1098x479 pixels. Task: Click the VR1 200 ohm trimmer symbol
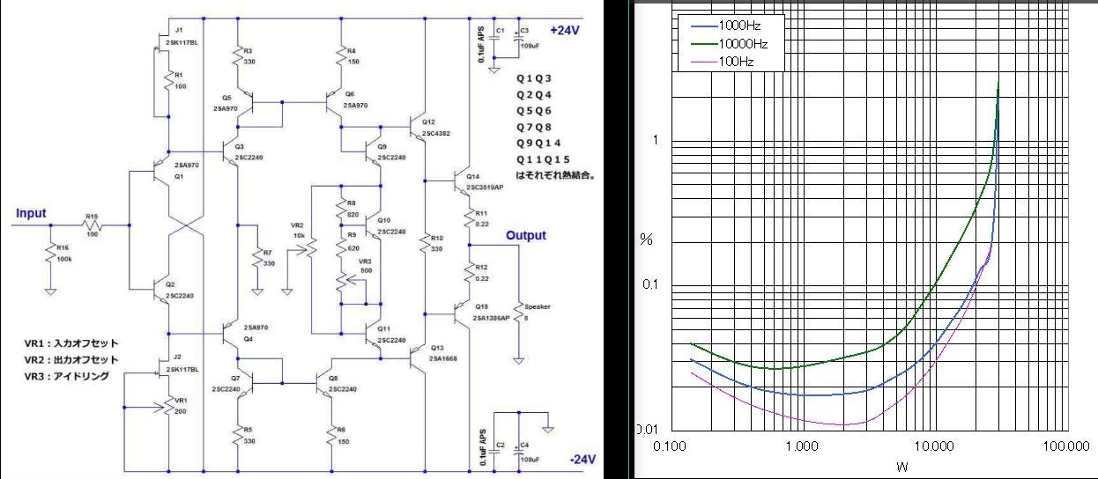[x=166, y=407]
